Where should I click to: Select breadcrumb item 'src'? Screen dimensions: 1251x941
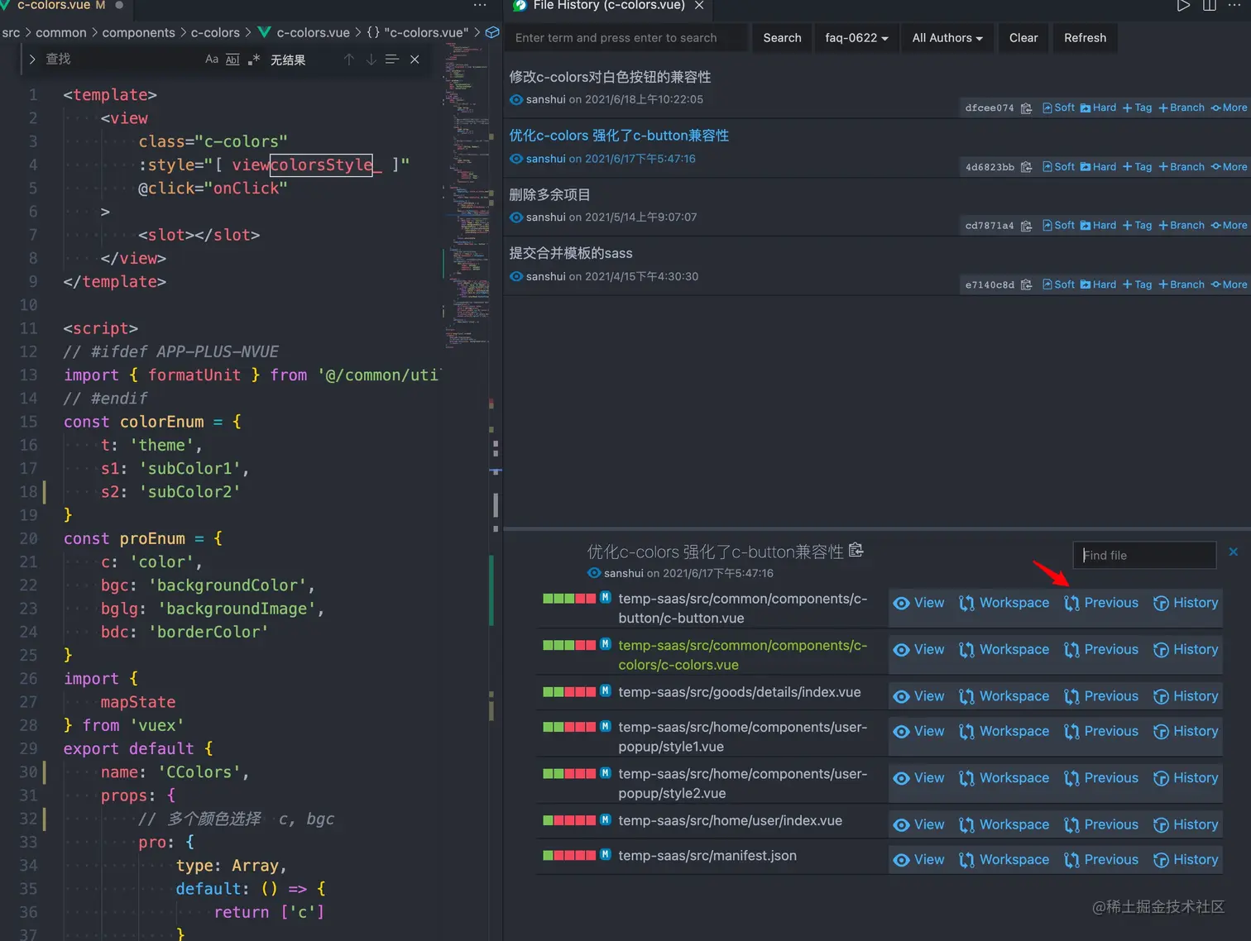(x=11, y=32)
